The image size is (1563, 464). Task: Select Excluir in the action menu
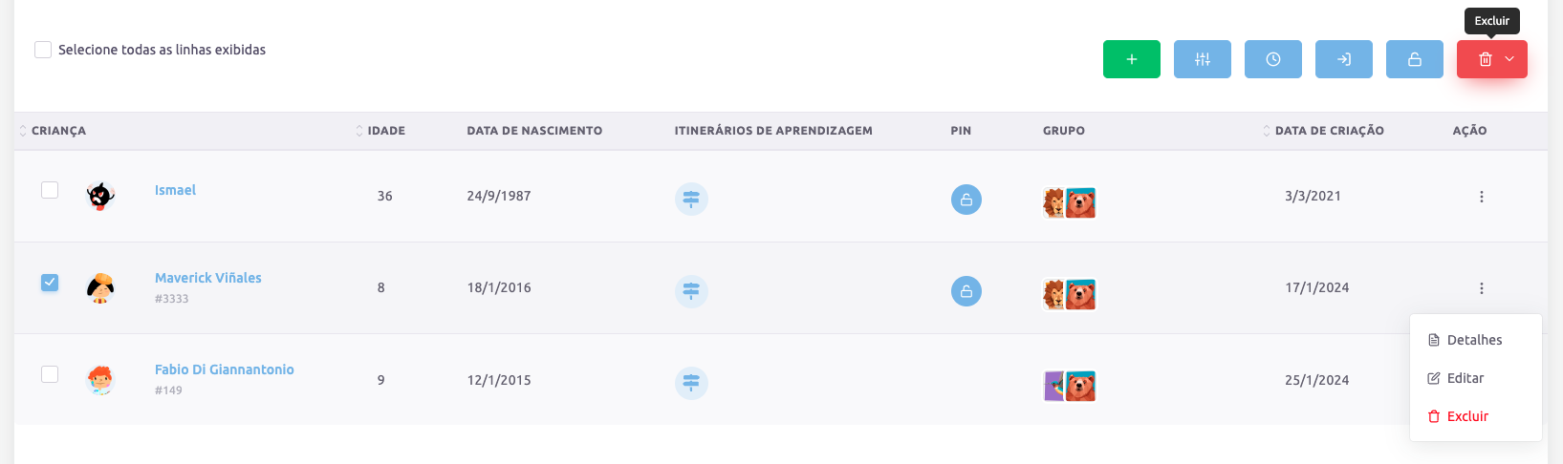[1467, 416]
